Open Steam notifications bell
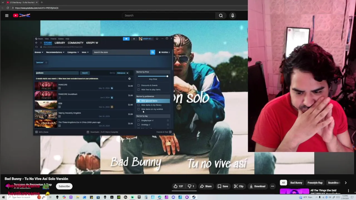 pyautogui.click(x=134, y=39)
